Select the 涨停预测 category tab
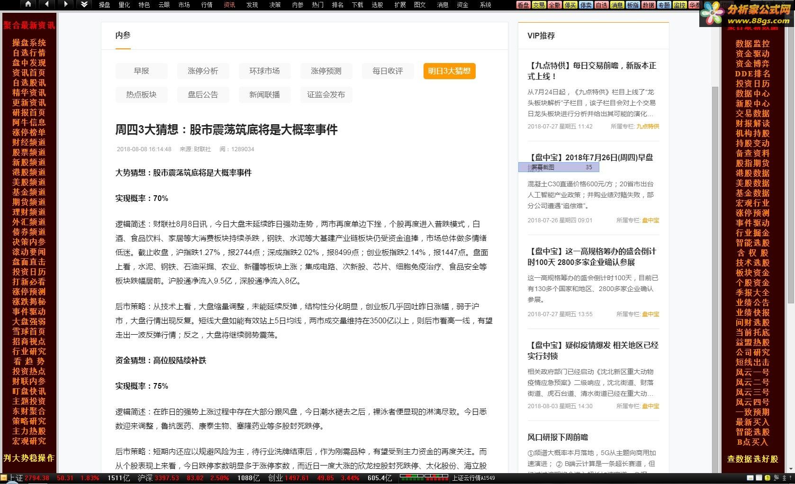The image size is (795, 484). point(326,71)
